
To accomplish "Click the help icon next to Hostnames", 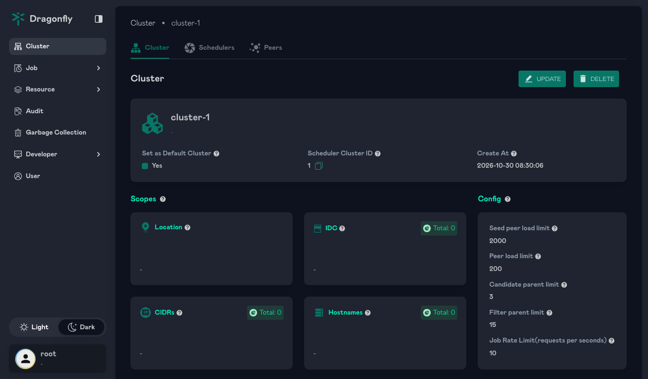I will click(368, 313).
